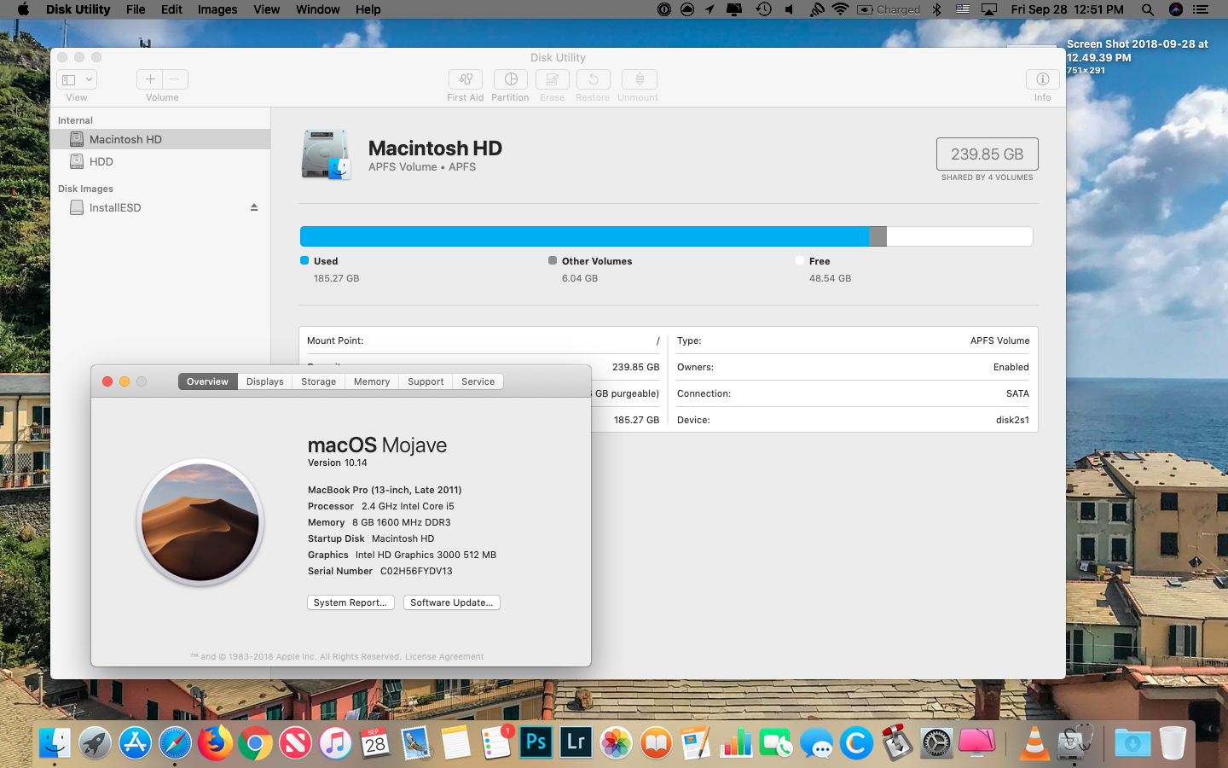Remove volume using the minus button

(x=175, y=79)
